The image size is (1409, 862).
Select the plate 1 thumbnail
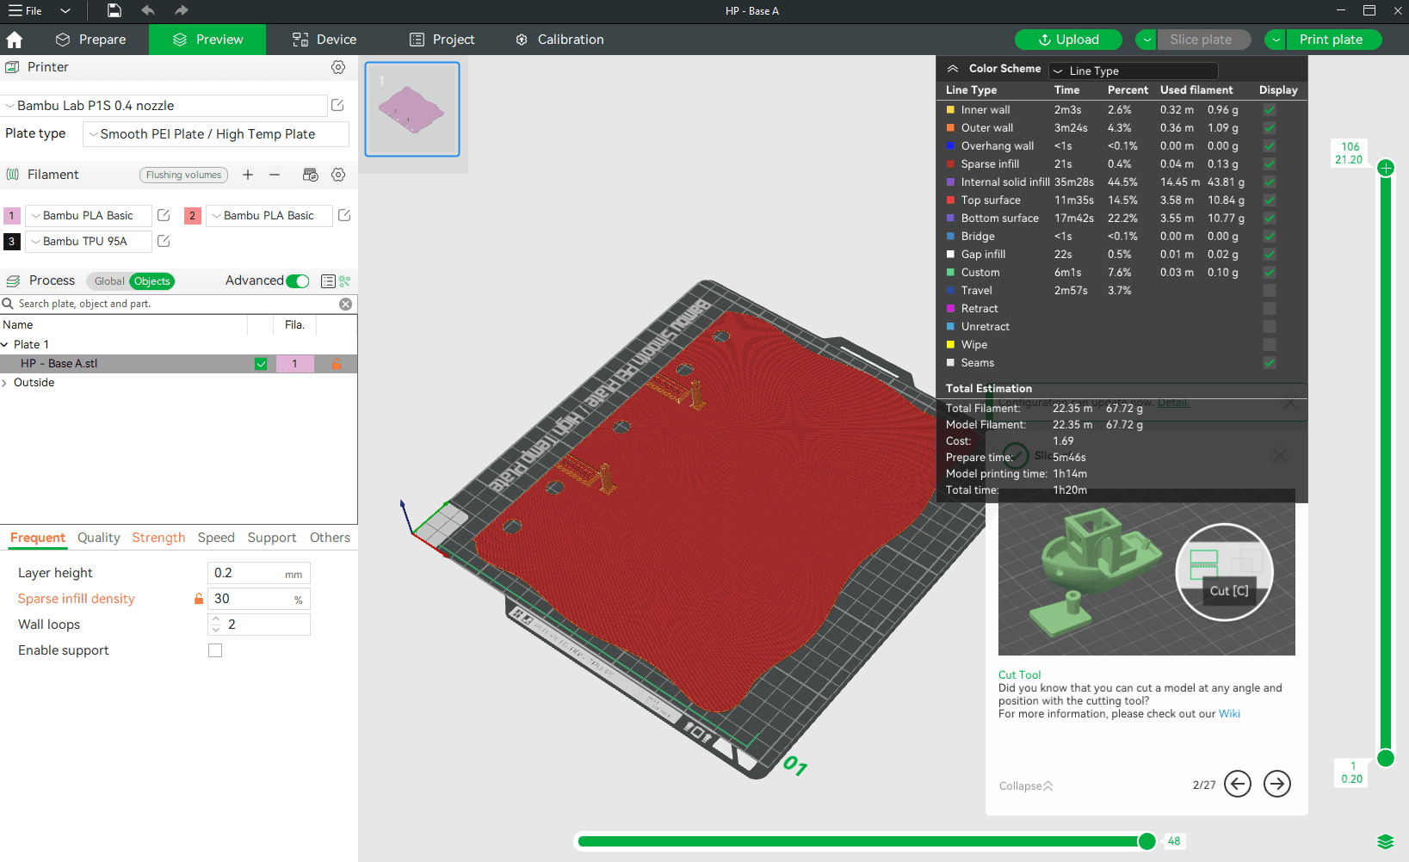click(412, 109)
